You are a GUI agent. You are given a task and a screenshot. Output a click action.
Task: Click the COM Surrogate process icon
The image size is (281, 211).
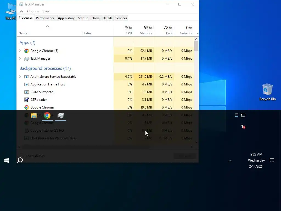27,92
